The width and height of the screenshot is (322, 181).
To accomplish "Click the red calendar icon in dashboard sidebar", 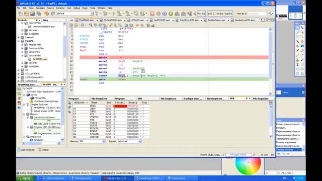I will click(x=19, y=103).
